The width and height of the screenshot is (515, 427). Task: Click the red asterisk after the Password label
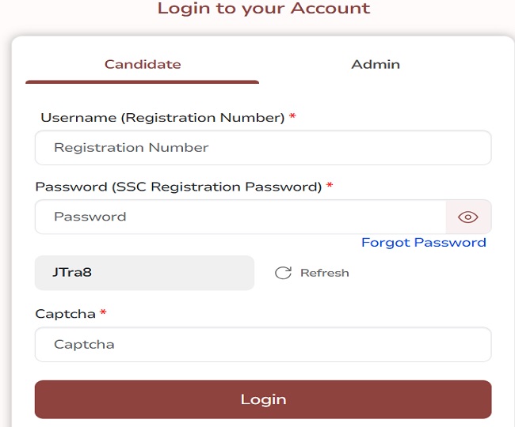[x=330, y=187]
